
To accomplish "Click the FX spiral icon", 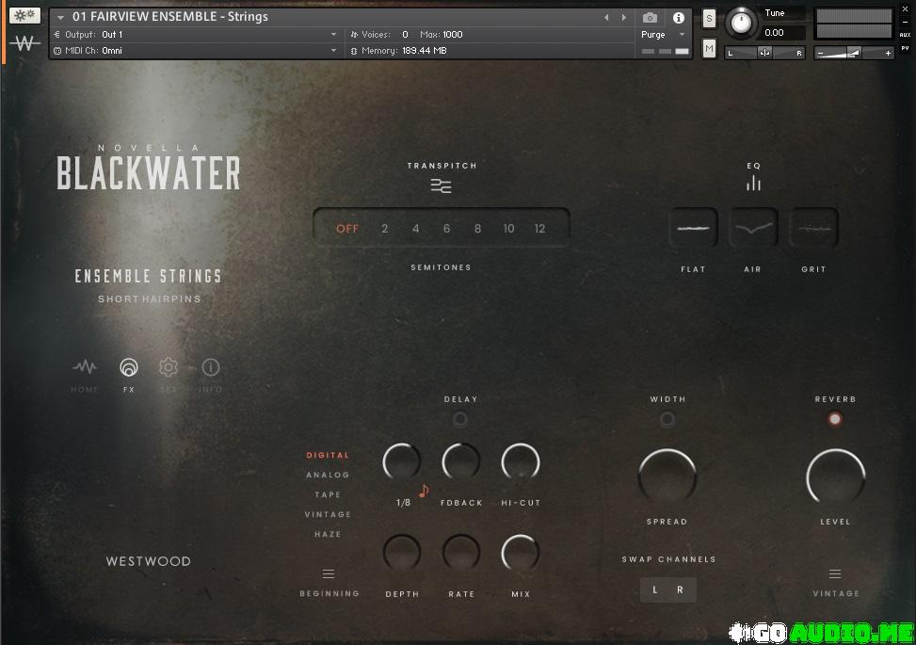I will tap(129, 367).
